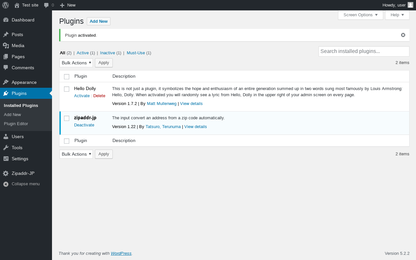Focus the Search installed plugins field
The image size is (416, 260).
364,51
